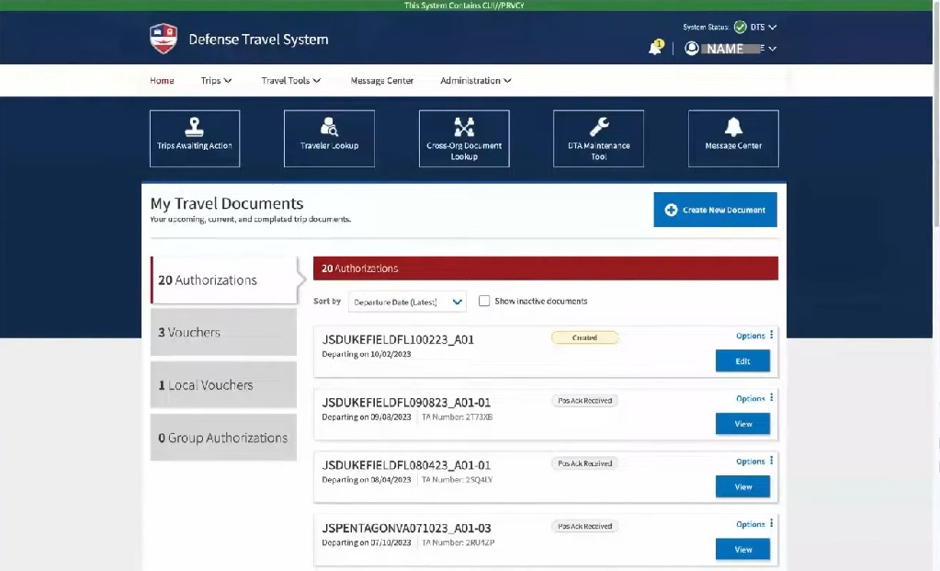Click document title JSDUKEFIELDFL080423_A01-01
940x571 pixels.
pyautogui.click(x=406, y=465)
